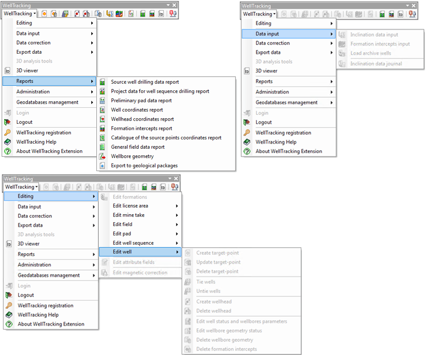Viewport: 426px width, 355px height.
Task: Click the question mark icon beside About in Editing-menu window
Action: click(9, 324)
